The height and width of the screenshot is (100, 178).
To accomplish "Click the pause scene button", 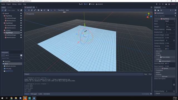I will click(x=160, y=4).
